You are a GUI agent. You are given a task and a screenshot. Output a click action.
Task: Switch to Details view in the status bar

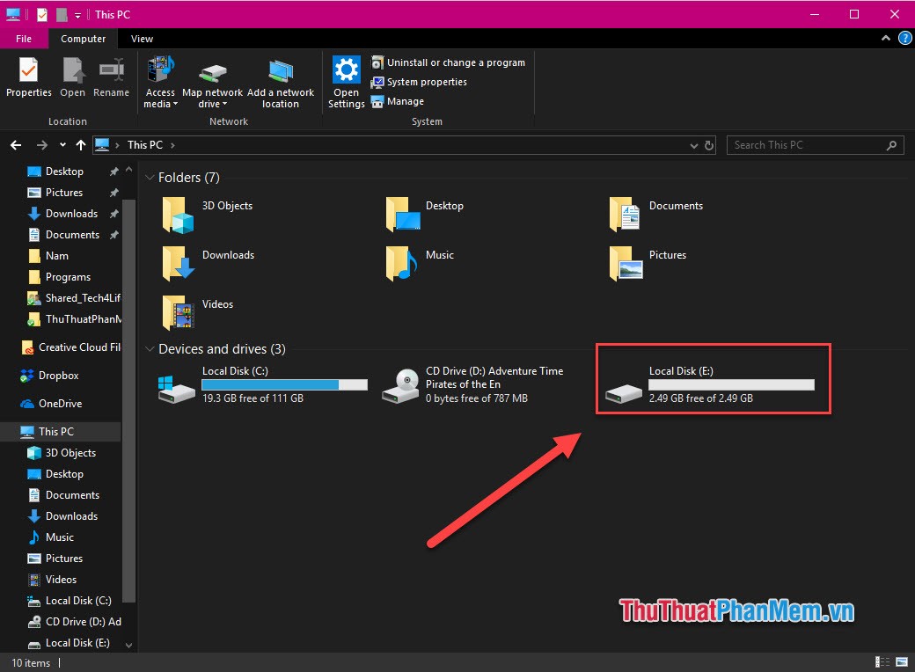click(881, 661)
